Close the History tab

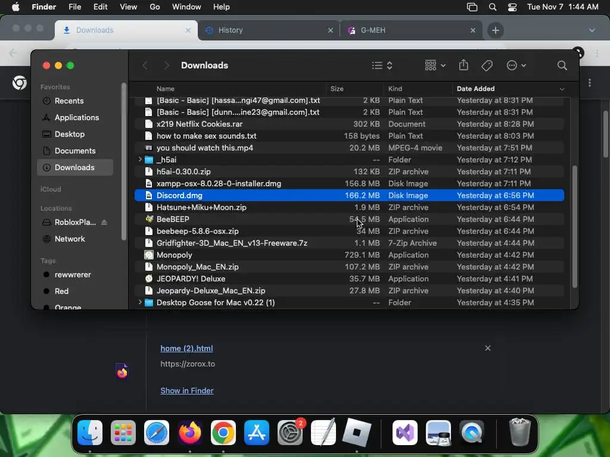pyautogui.click(x=330, y=30)
